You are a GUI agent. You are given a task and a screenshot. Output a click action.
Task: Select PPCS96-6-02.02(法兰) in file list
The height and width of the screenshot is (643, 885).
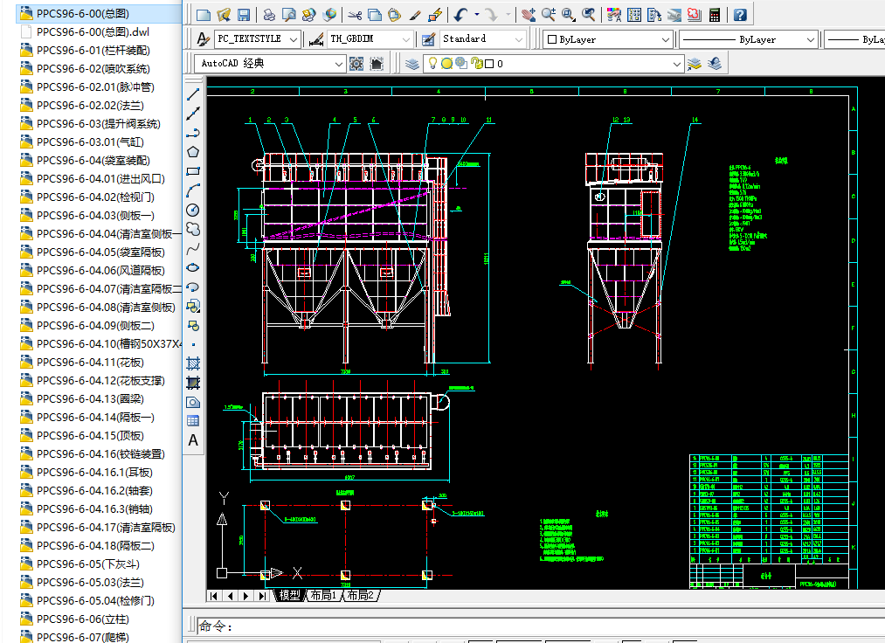point(90,106)
